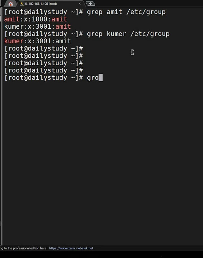203x258 pixels.
Task: Select the highlighted 'amit' after kumer:x:3001 on third line
Action: coord(63,27)
